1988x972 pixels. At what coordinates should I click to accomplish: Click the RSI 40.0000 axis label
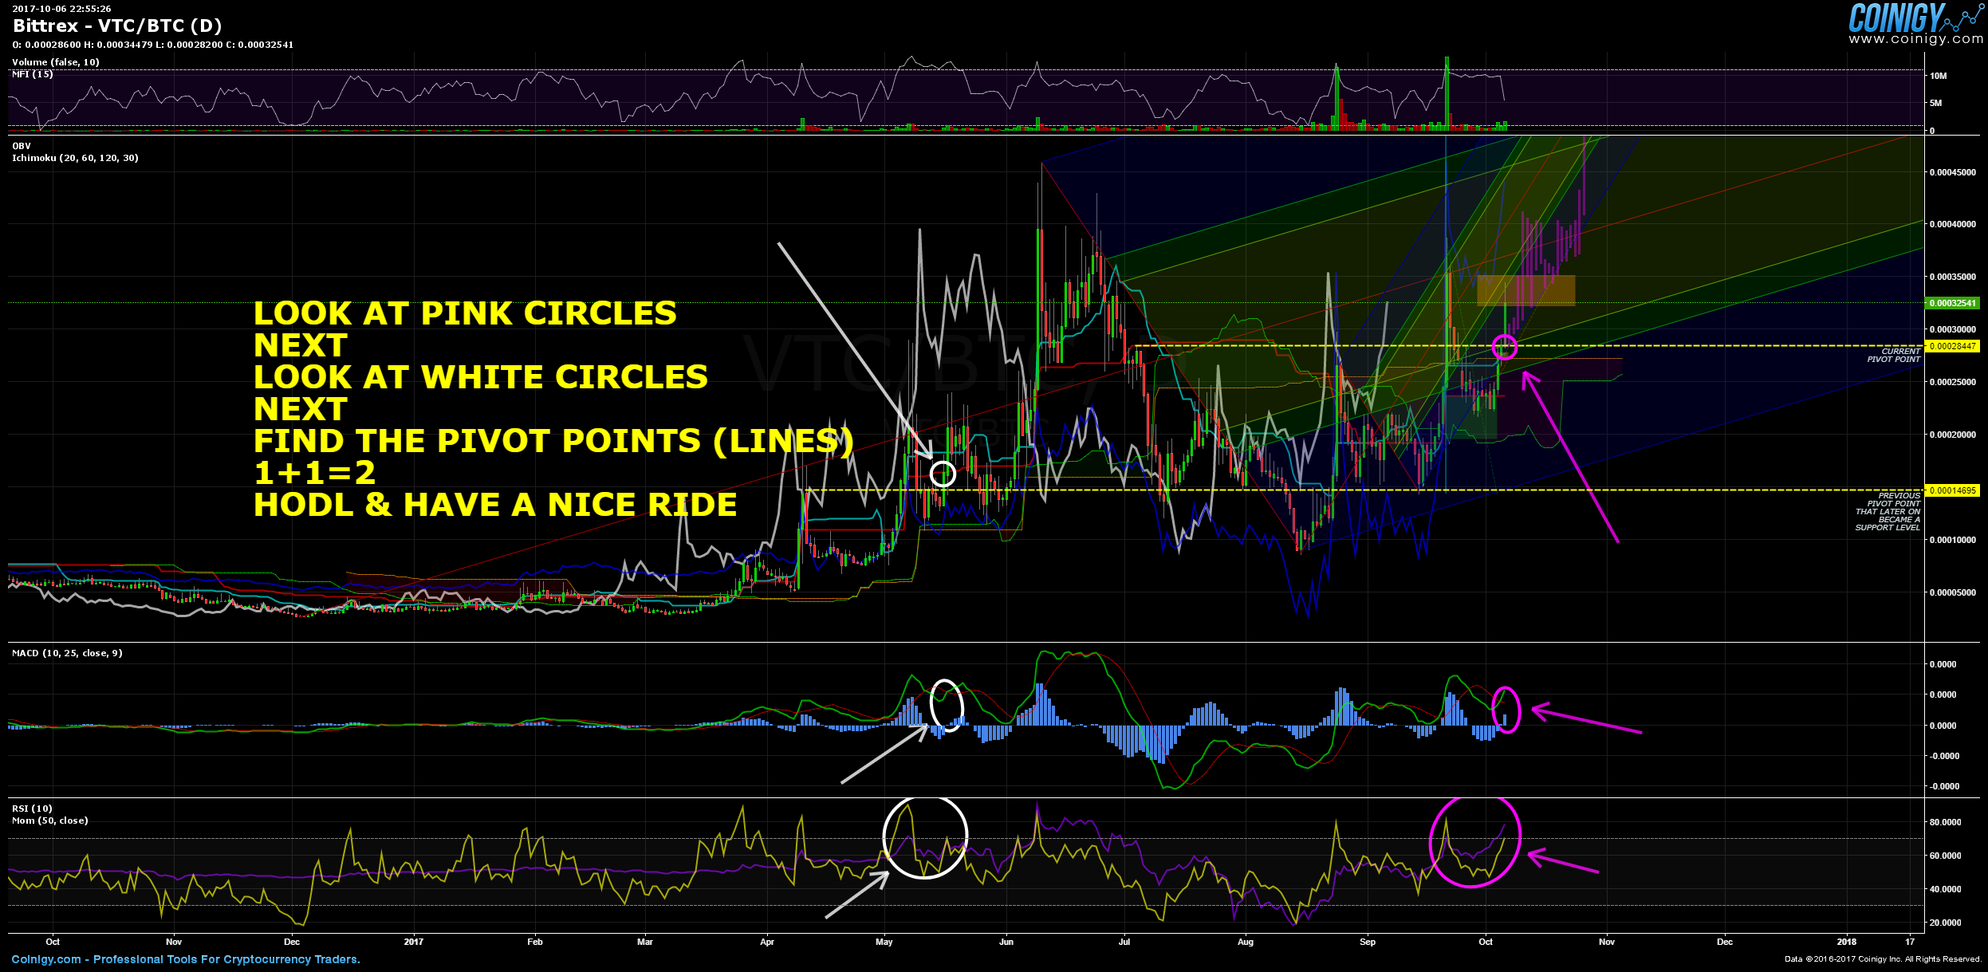point(1945,889)
